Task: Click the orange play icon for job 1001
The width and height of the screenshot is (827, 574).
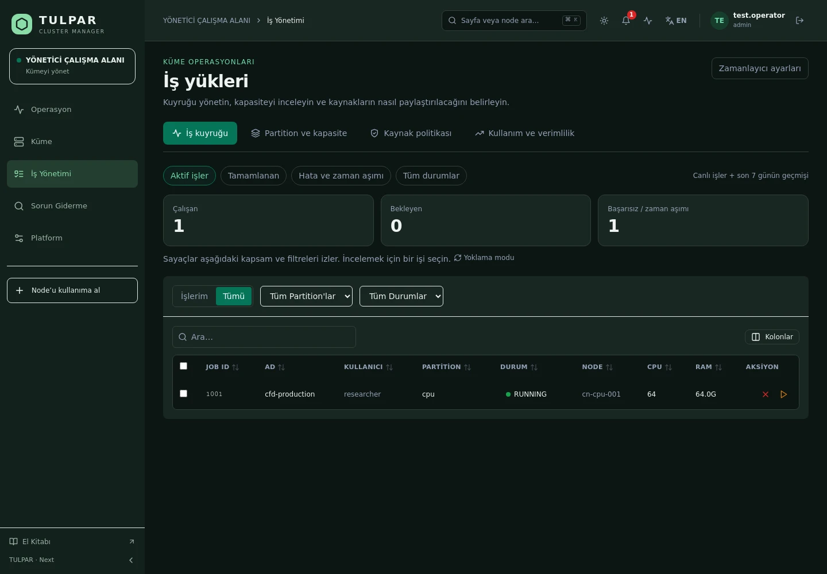Action: point(783,394)
